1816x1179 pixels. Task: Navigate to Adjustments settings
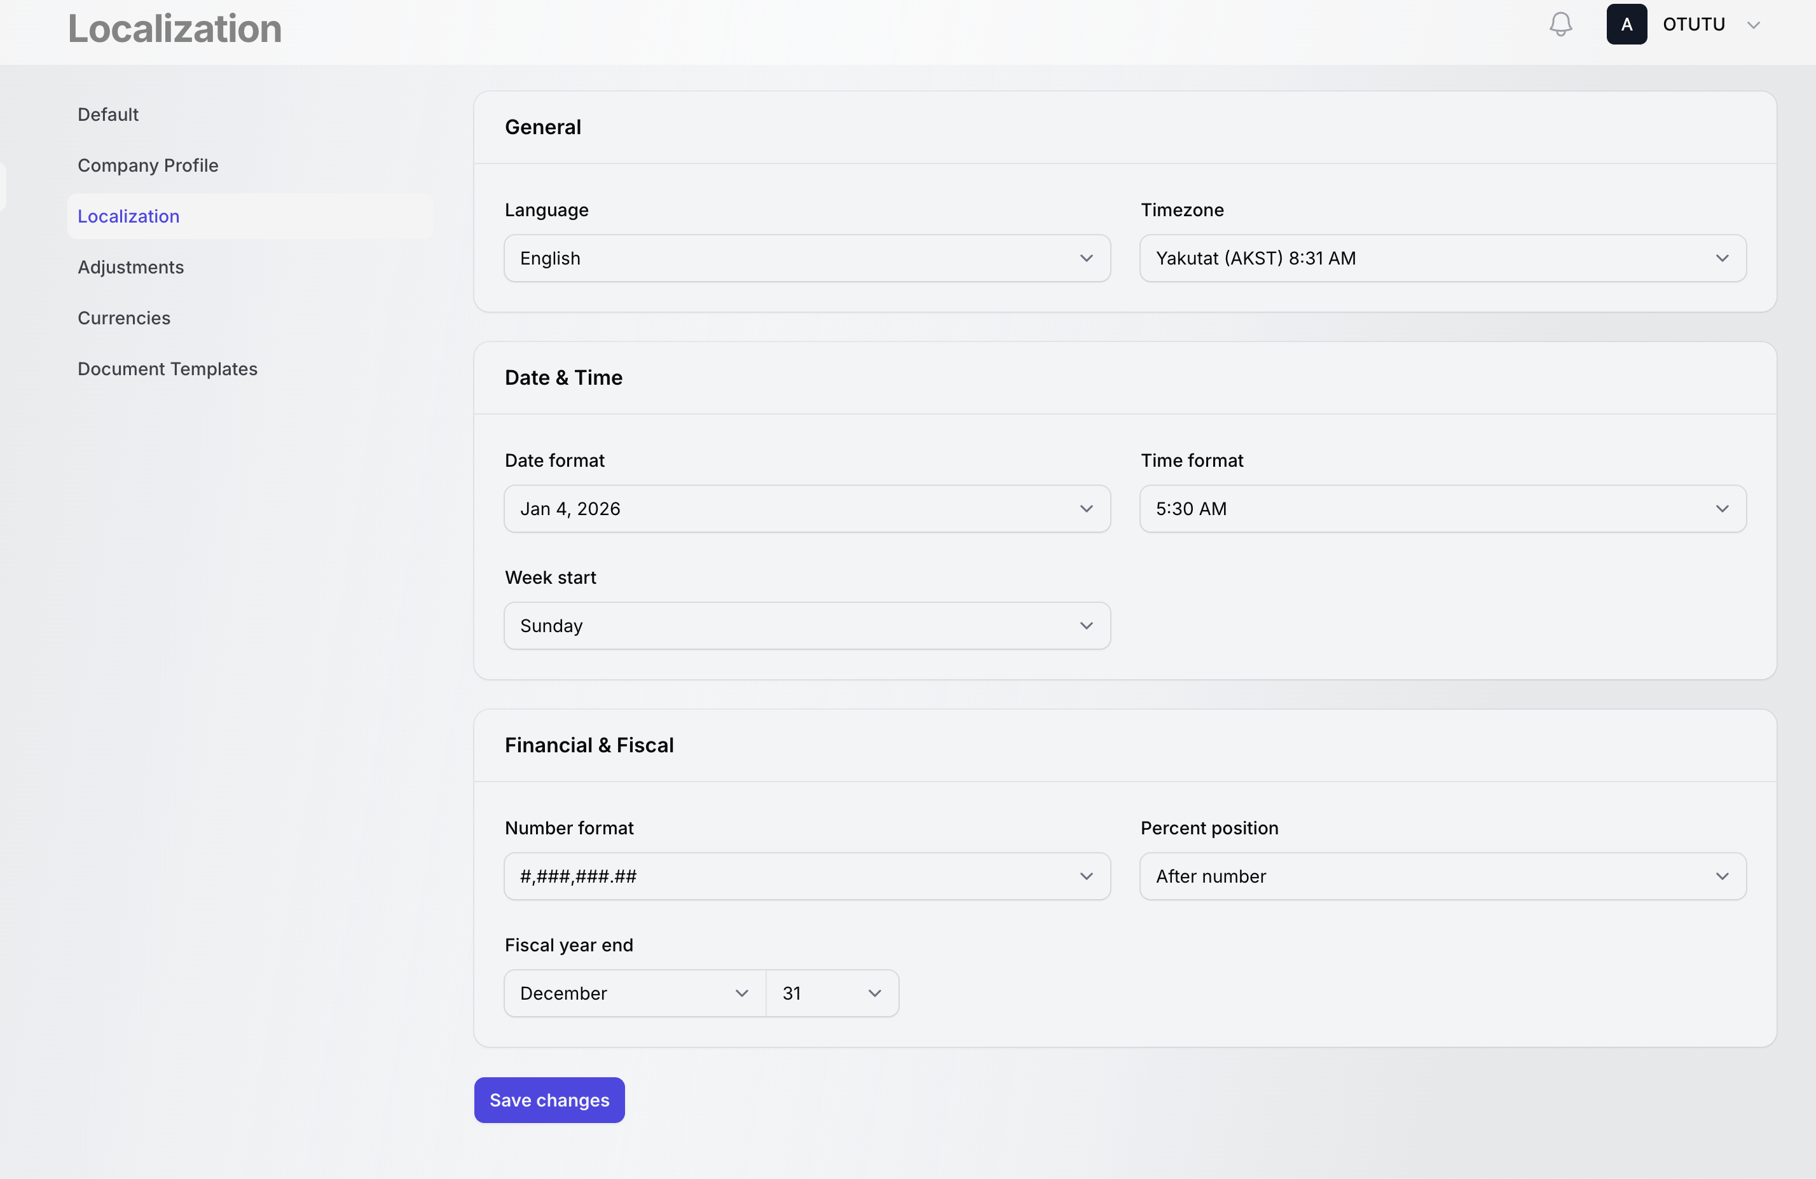[x=130, y=267]
